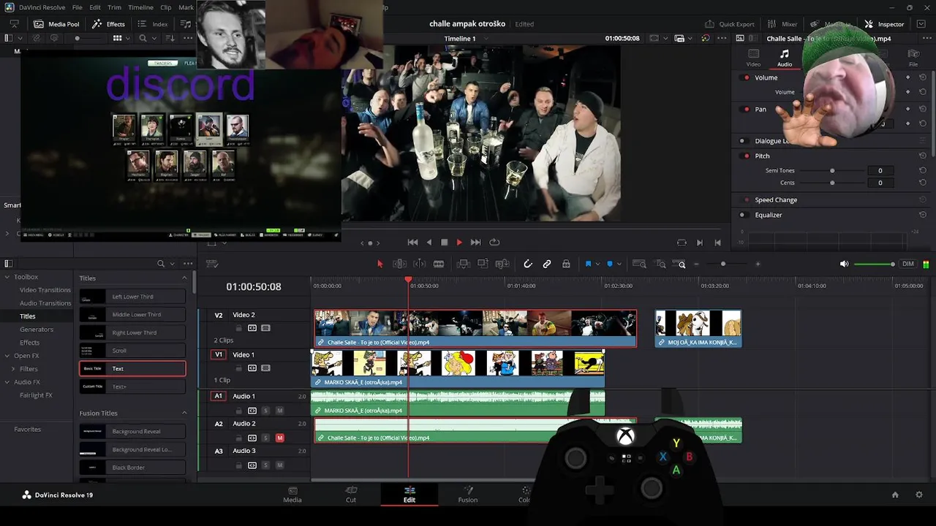Click the DIM button
This screenshot has height=526, width=936.
[908, 264]
